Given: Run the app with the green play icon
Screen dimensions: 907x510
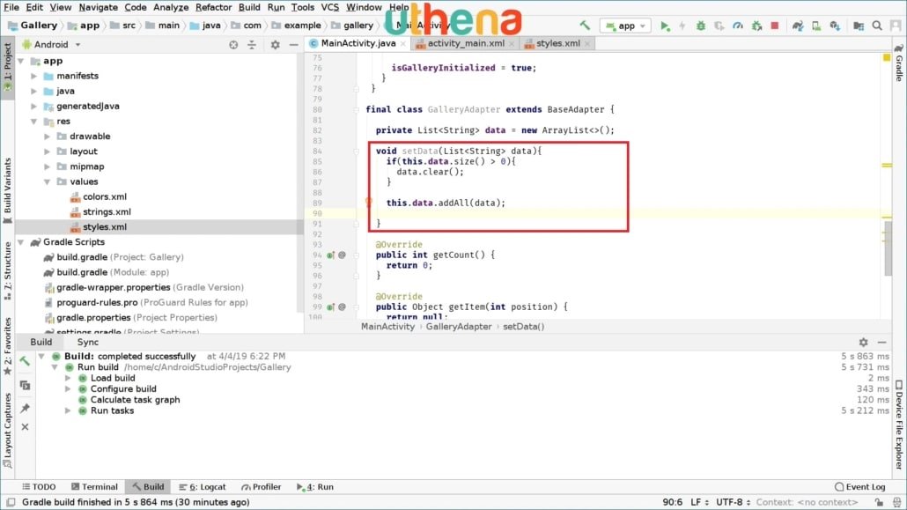Looking at the screenshot, I should point(665,26).
